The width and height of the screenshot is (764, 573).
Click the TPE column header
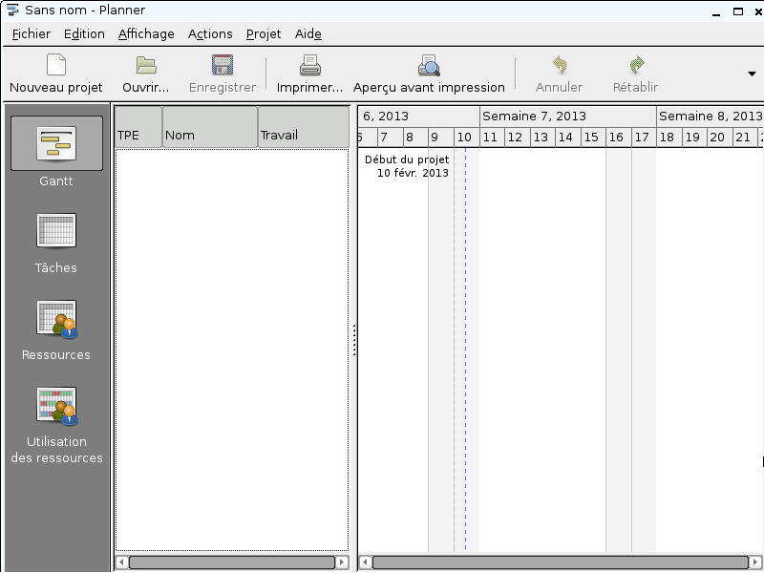click(138, 127)
